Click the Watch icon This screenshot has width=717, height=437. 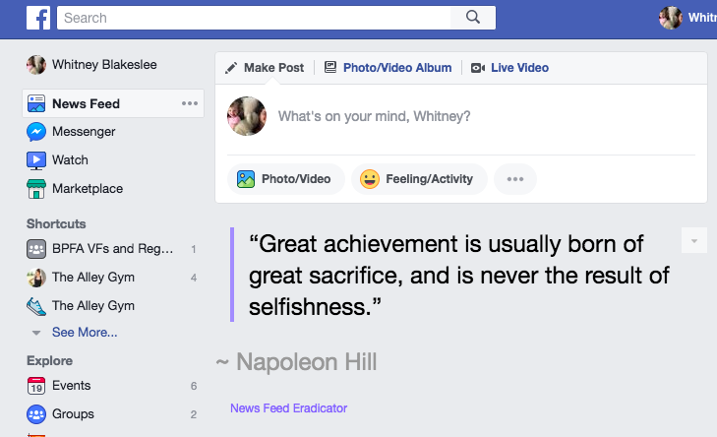[36, 160]
